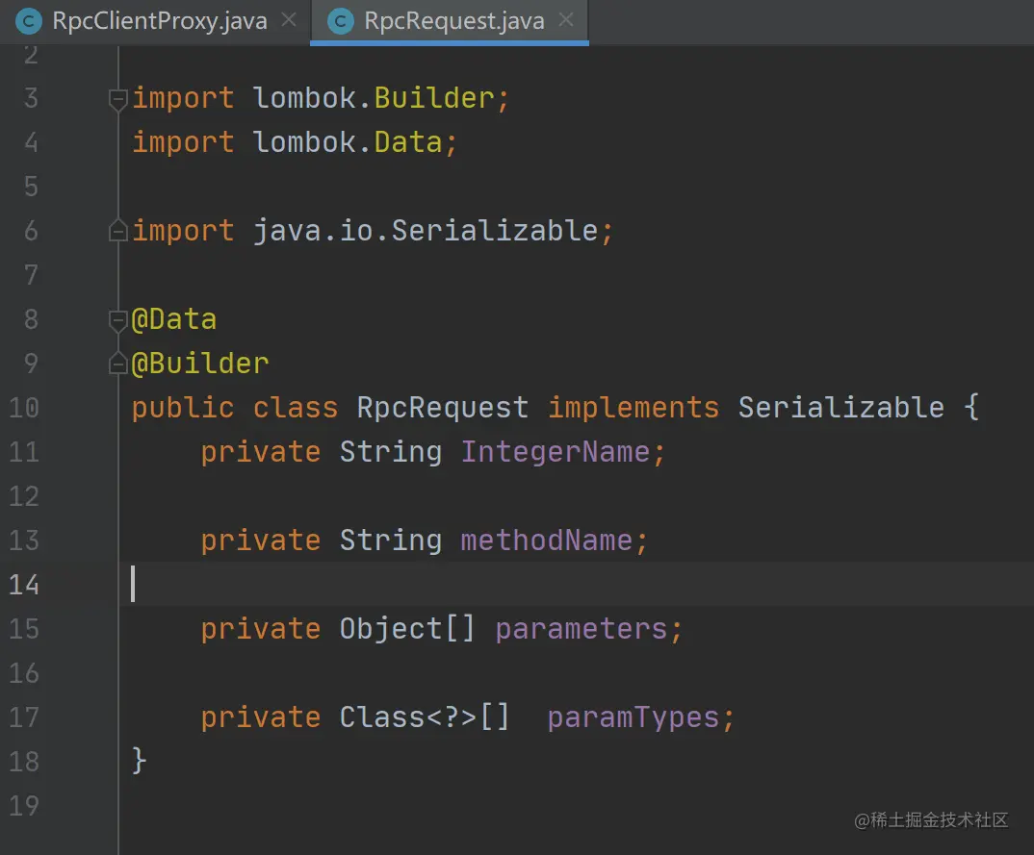Place the cursor on the IntegerName field
Image resolution: width=1034 pixels, height=855 pixels.
[555, 452]
